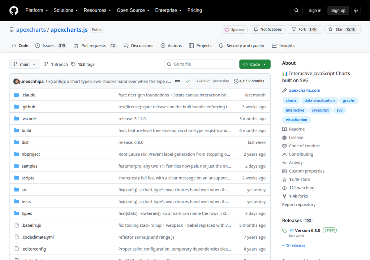Viewport: 370px width, 260px height.
Task: Expand the Platform menu
Action: (x=36, y=10)
